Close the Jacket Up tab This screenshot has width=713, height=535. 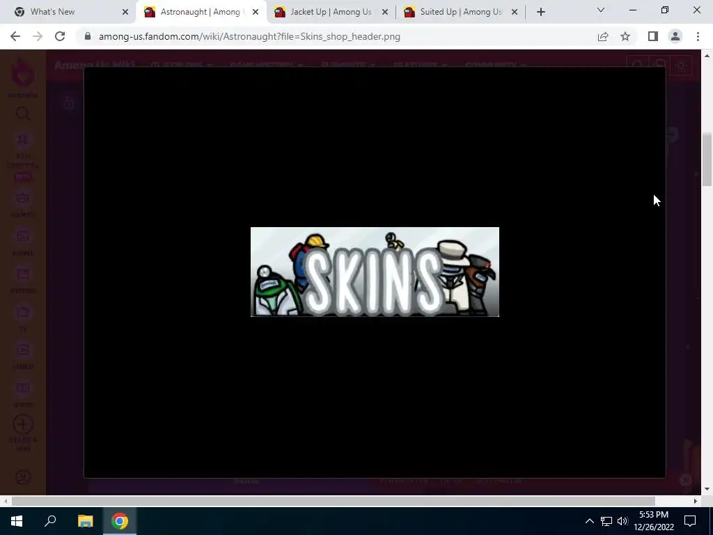tap(385, 12)
